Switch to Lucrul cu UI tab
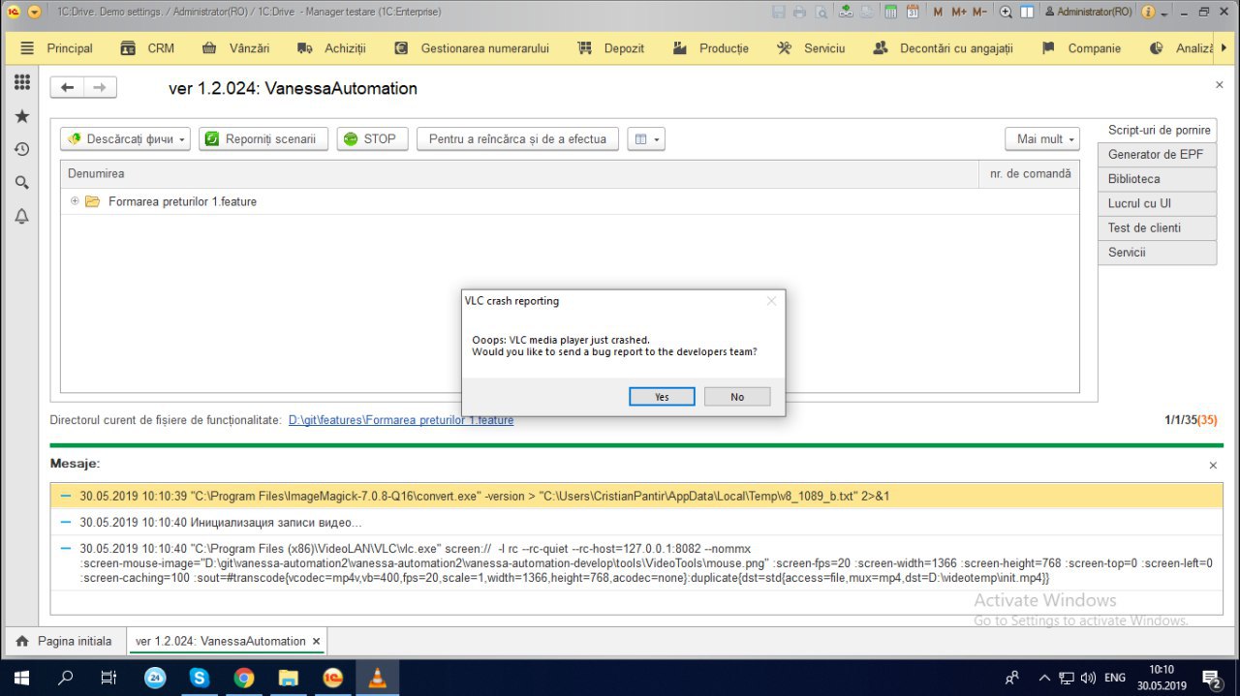 tap(1157, 203)
